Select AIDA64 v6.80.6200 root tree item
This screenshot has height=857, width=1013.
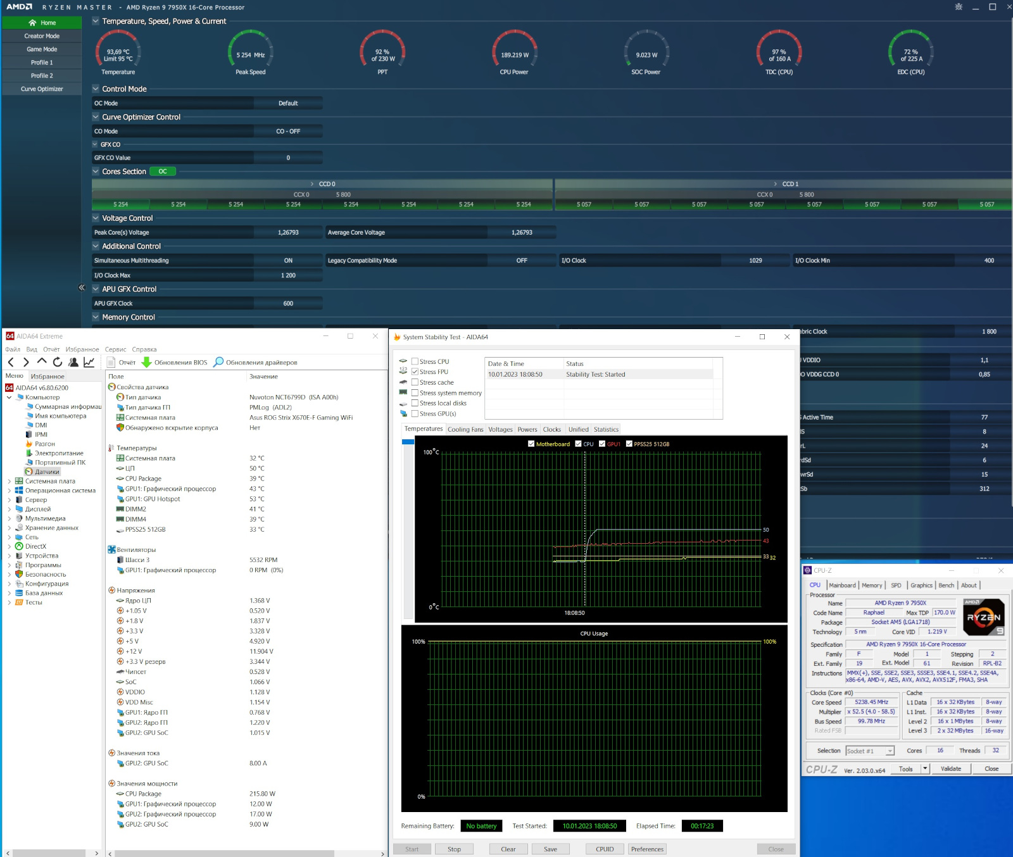[x=37, y=387]
